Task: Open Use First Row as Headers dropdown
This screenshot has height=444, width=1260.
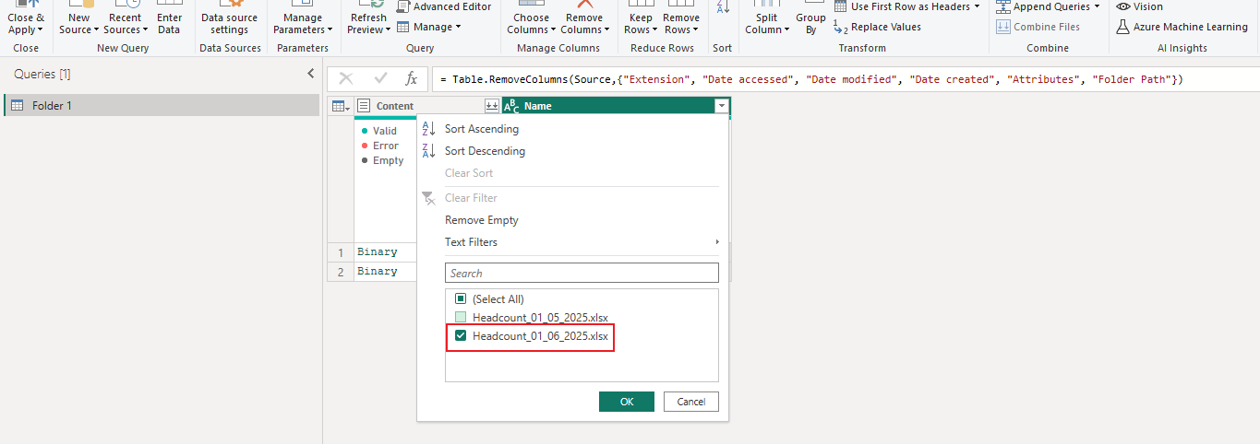Action: coord(977,6)
